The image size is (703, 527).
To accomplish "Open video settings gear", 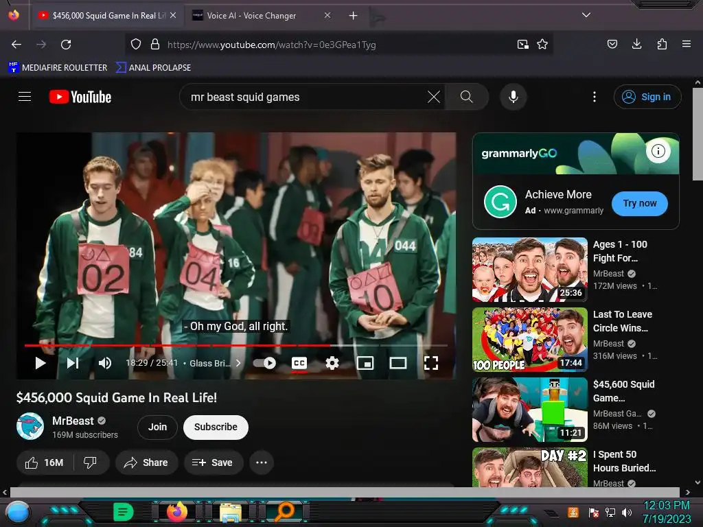I will pyautogui.click(x=332, y=363).
